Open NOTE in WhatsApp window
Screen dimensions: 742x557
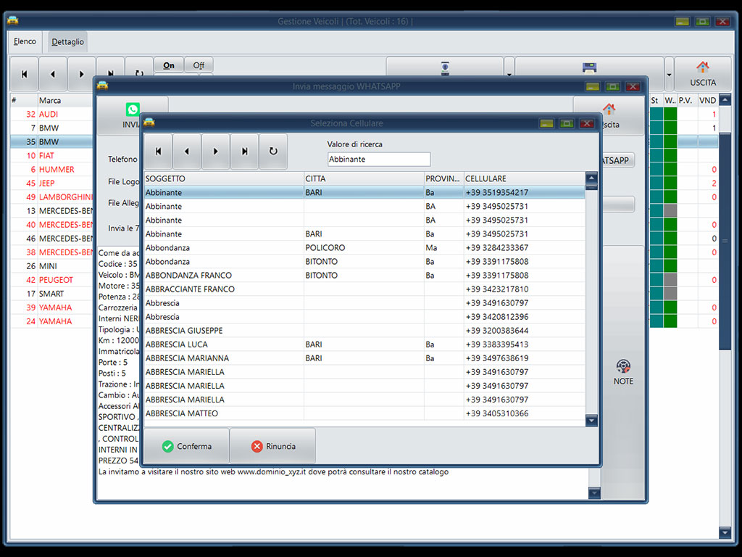coord(623,372)
